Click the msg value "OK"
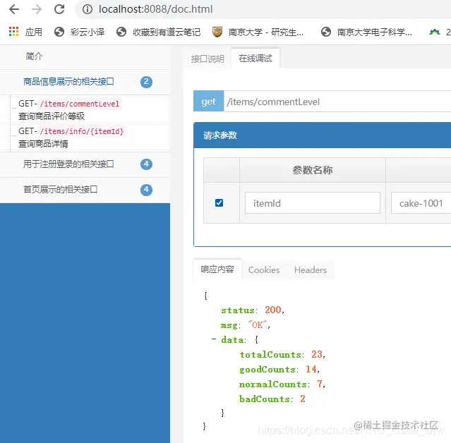This screenshot has height=443, width=451. pyautogui.click(x=258, y=324)
